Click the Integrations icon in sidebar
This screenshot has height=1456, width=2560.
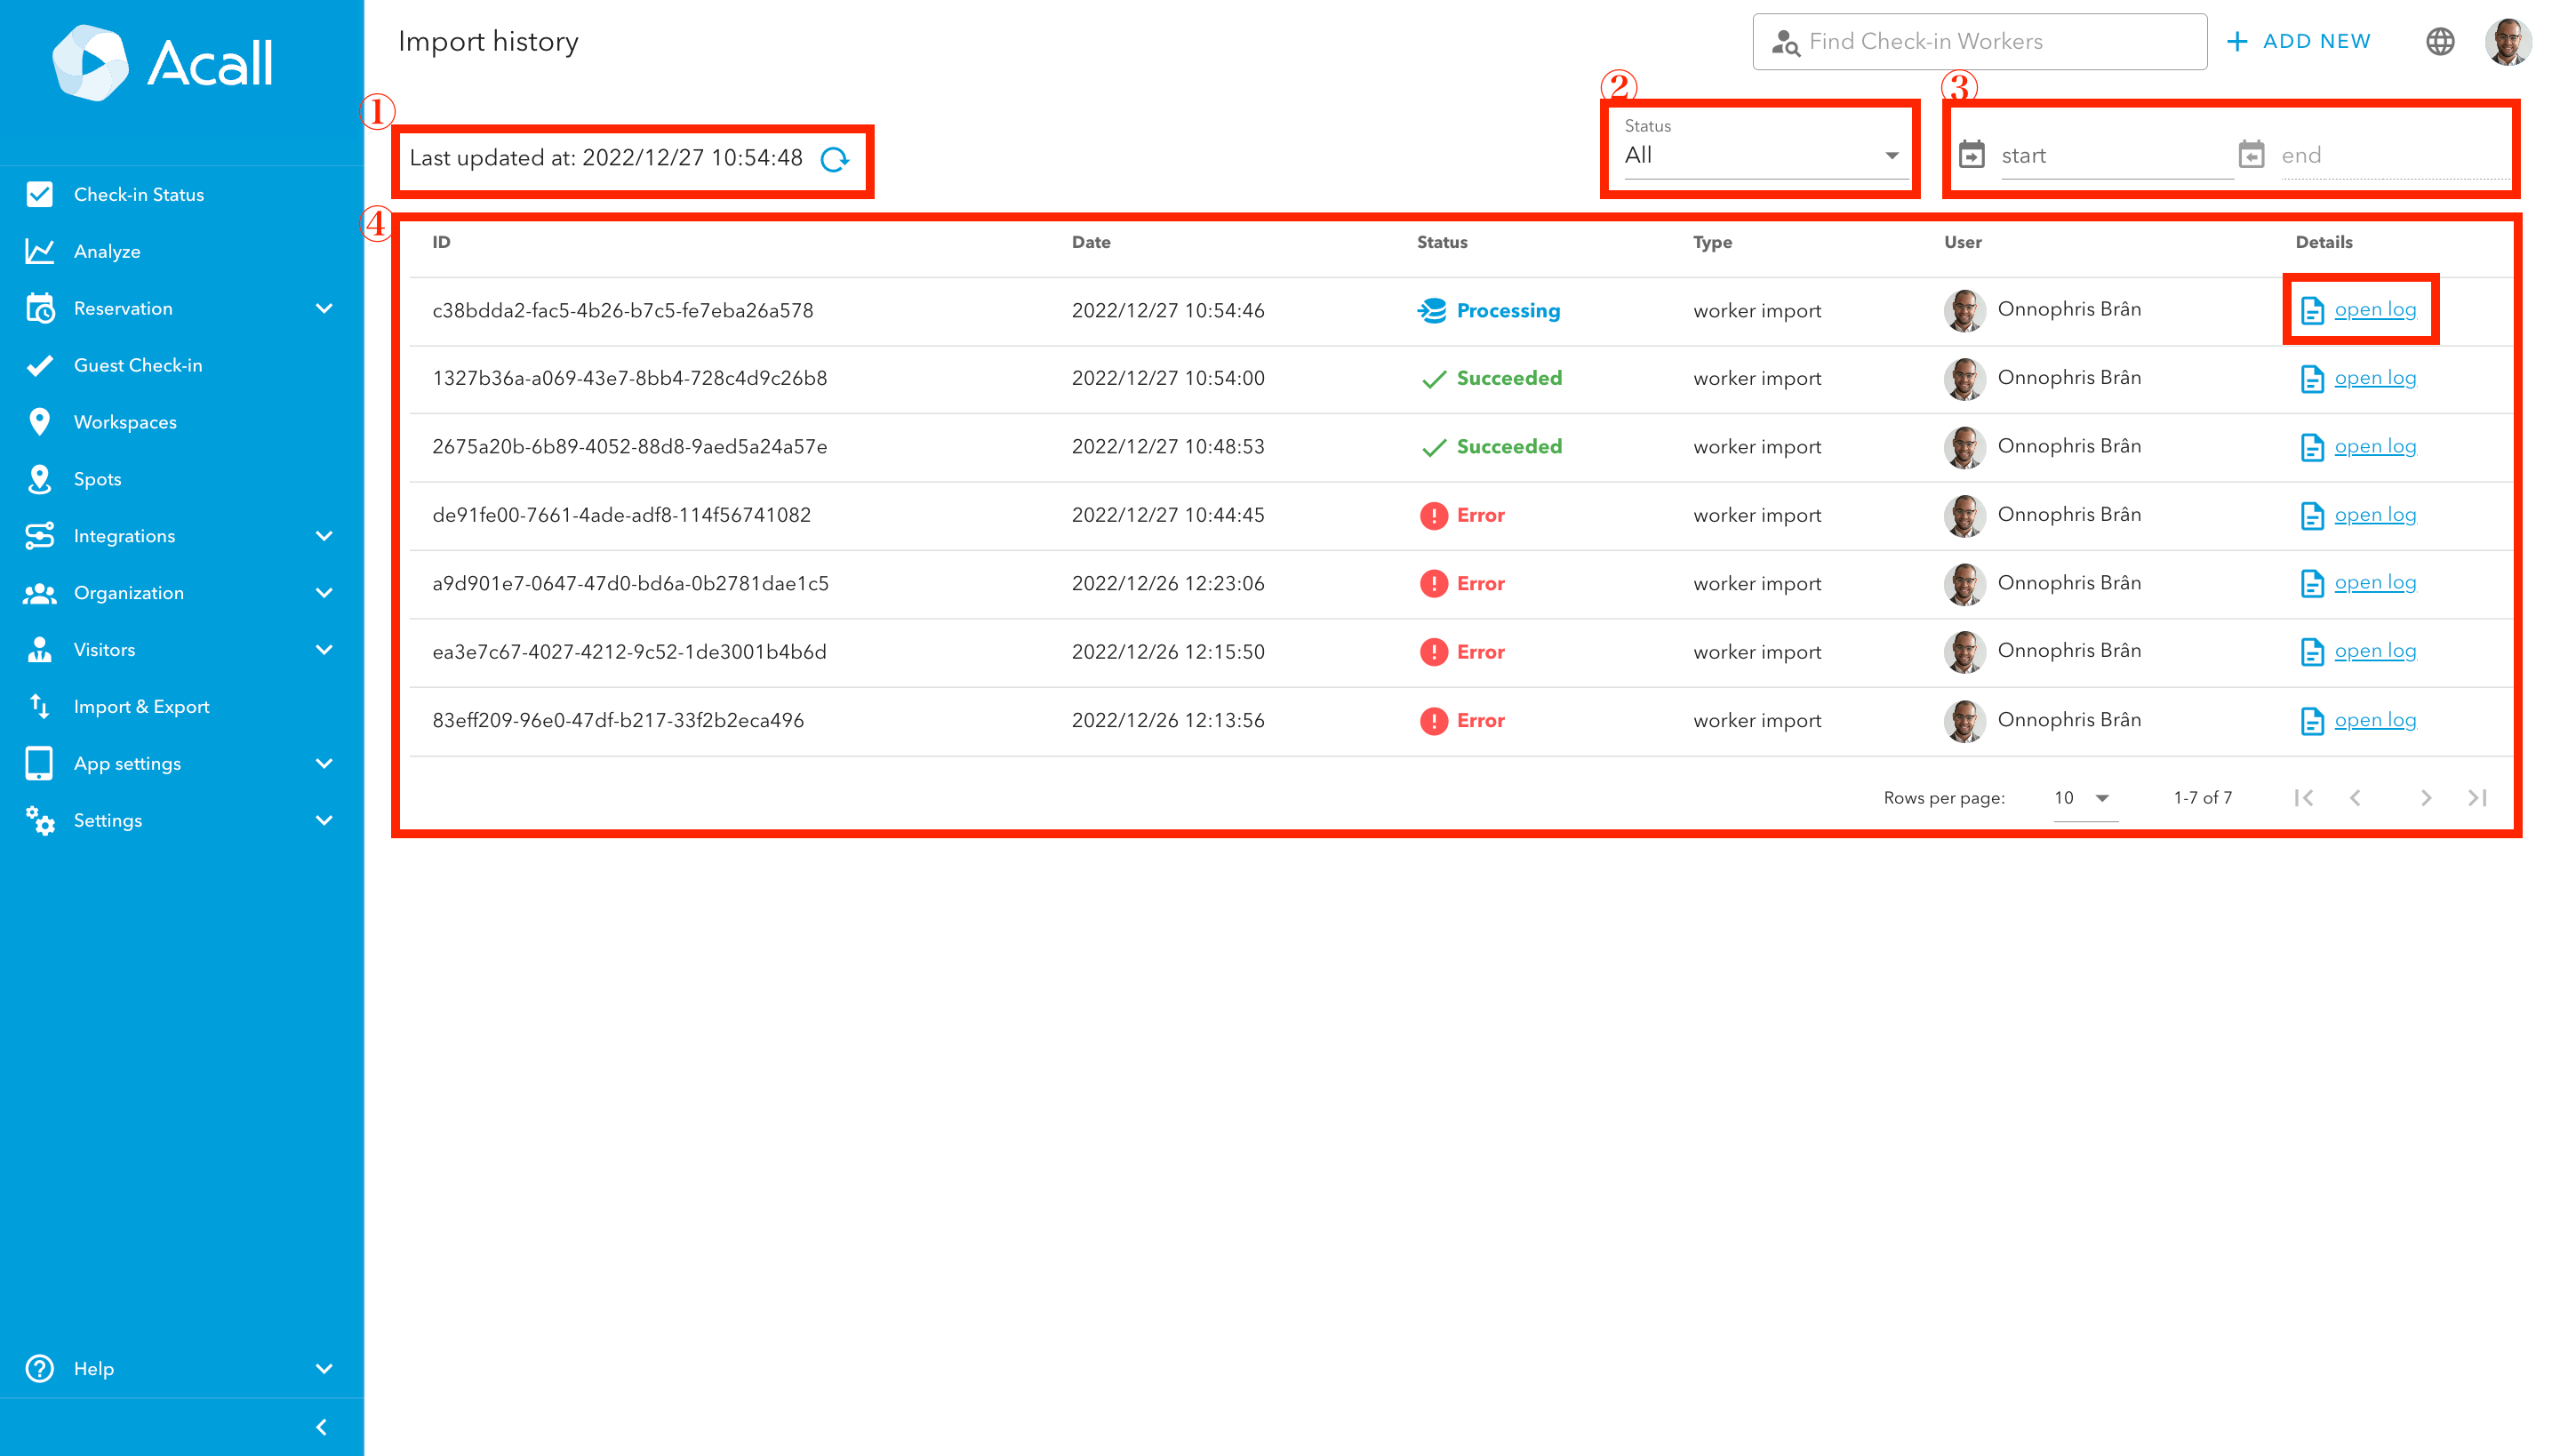(39, 536)
